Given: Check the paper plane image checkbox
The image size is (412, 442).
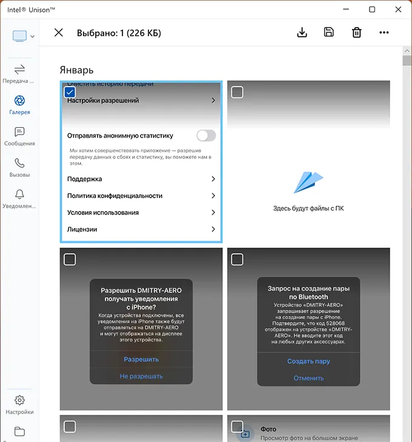Looking at the screenshot, I should [237, 92].
